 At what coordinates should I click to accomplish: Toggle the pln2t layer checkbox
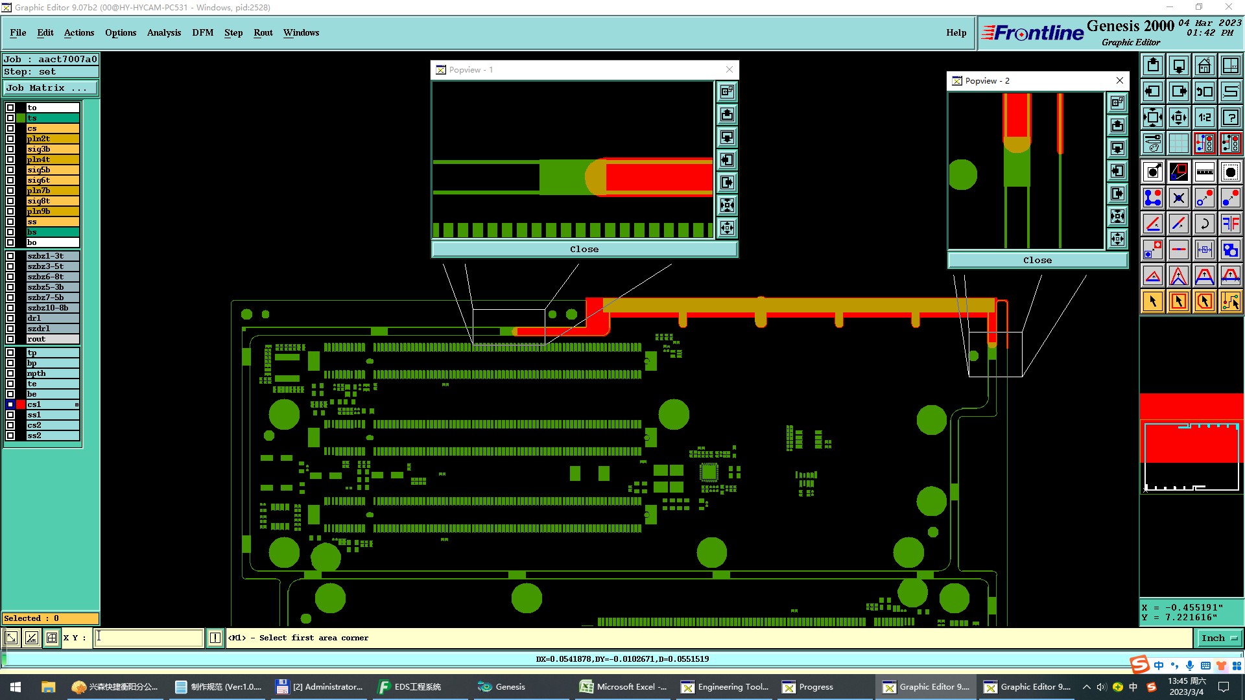pos(10,139)
